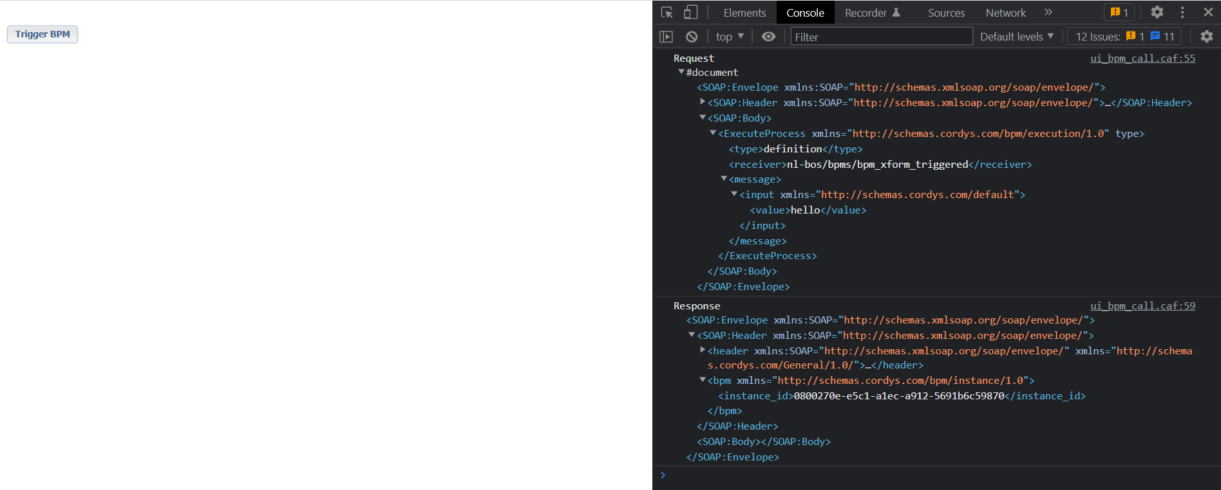Viewport: 1221px width, 490px height.
Task: Click the clear console icon
Action: [692, 37]
